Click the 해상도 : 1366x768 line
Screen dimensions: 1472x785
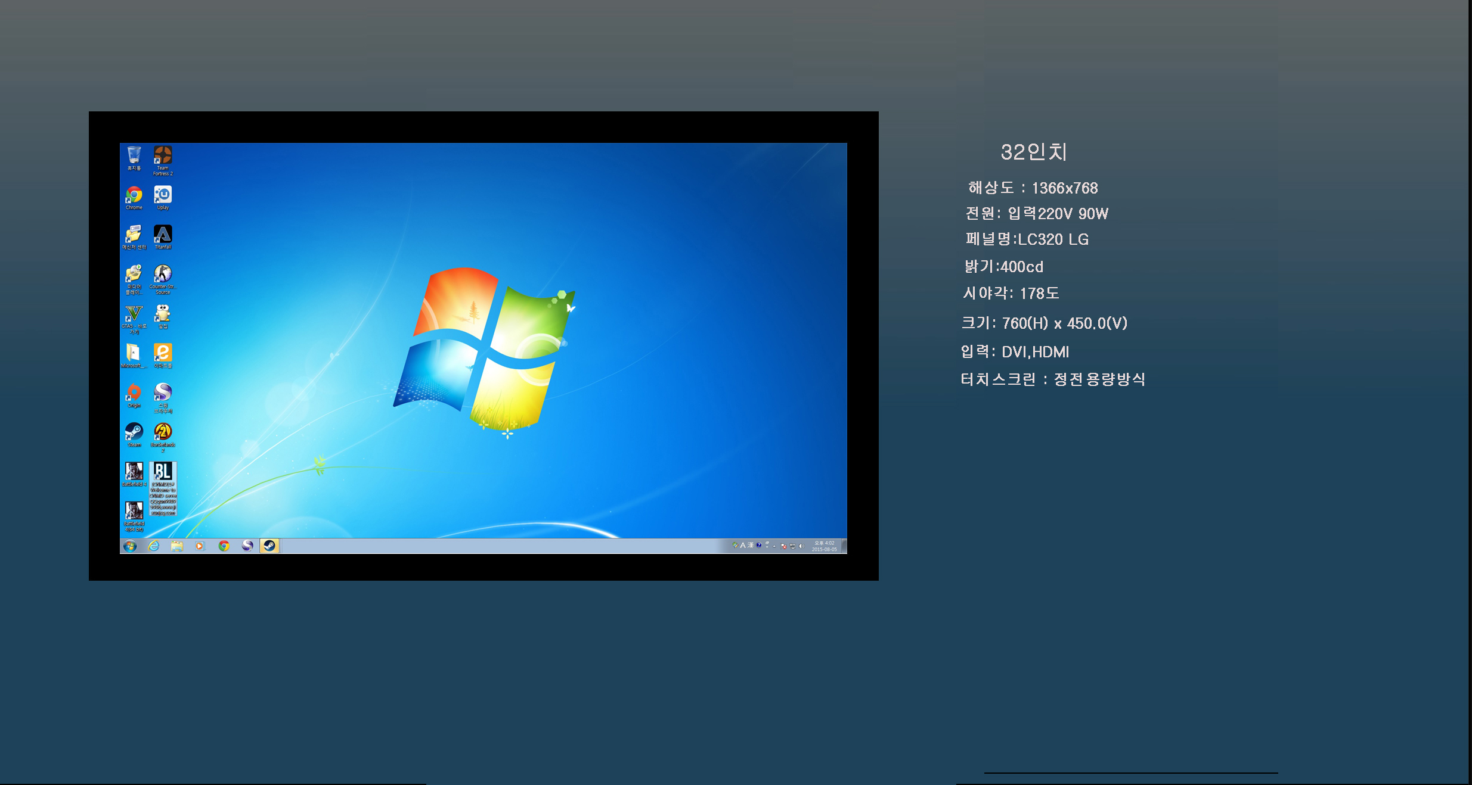click(1033, 188)
